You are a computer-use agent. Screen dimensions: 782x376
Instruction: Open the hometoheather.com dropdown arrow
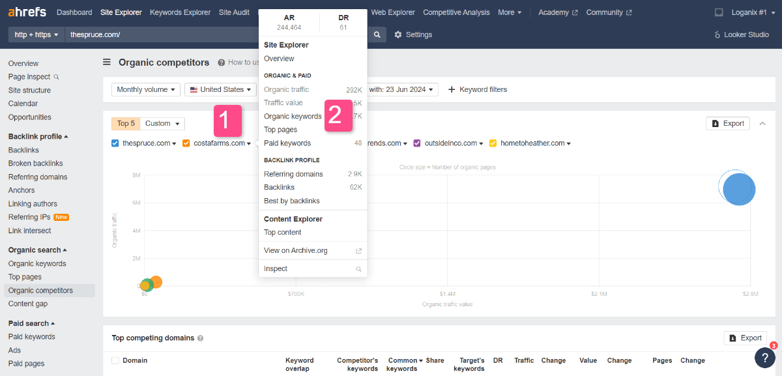pyautogui.click(x=569, y=144)
